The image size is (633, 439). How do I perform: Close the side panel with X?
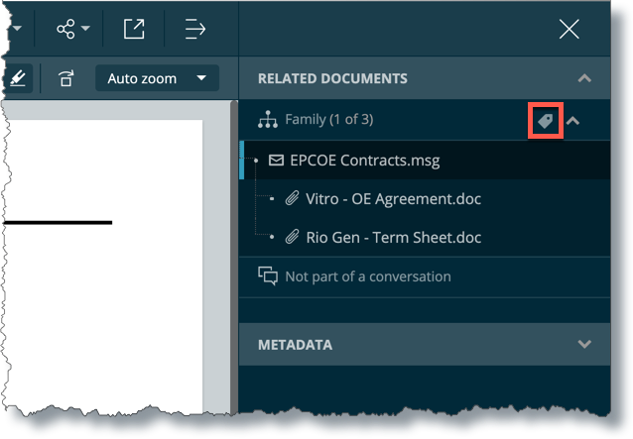(570, 29)
